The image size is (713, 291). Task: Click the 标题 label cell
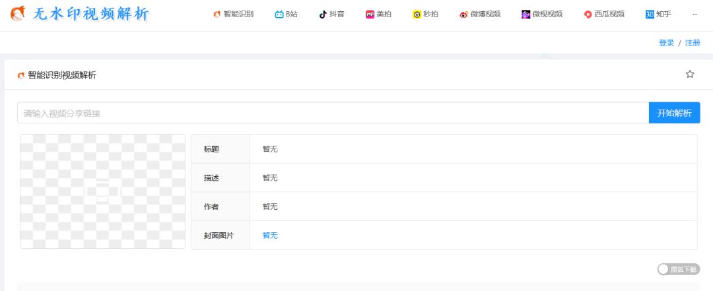tap(221, 149)
